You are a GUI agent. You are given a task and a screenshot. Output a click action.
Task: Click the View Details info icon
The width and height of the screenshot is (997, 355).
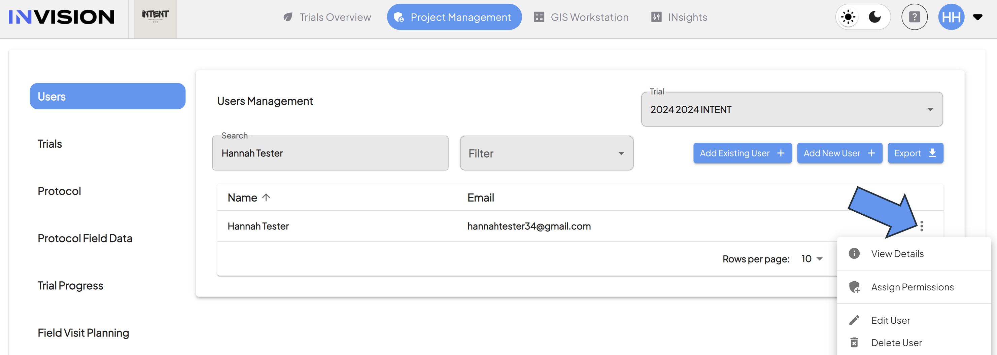pos(854,253)
